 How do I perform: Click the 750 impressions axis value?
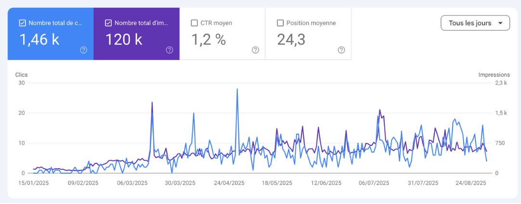[500, 143]
